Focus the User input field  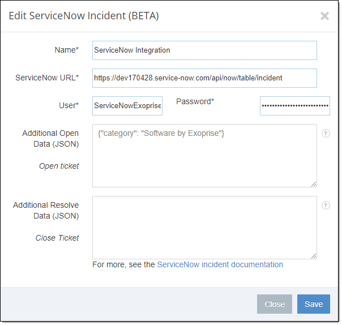click(x=127, y=106)
